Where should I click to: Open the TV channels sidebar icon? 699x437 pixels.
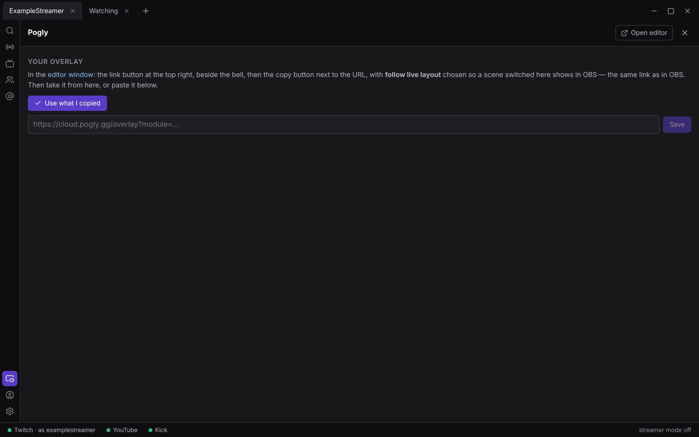(10, 63)
